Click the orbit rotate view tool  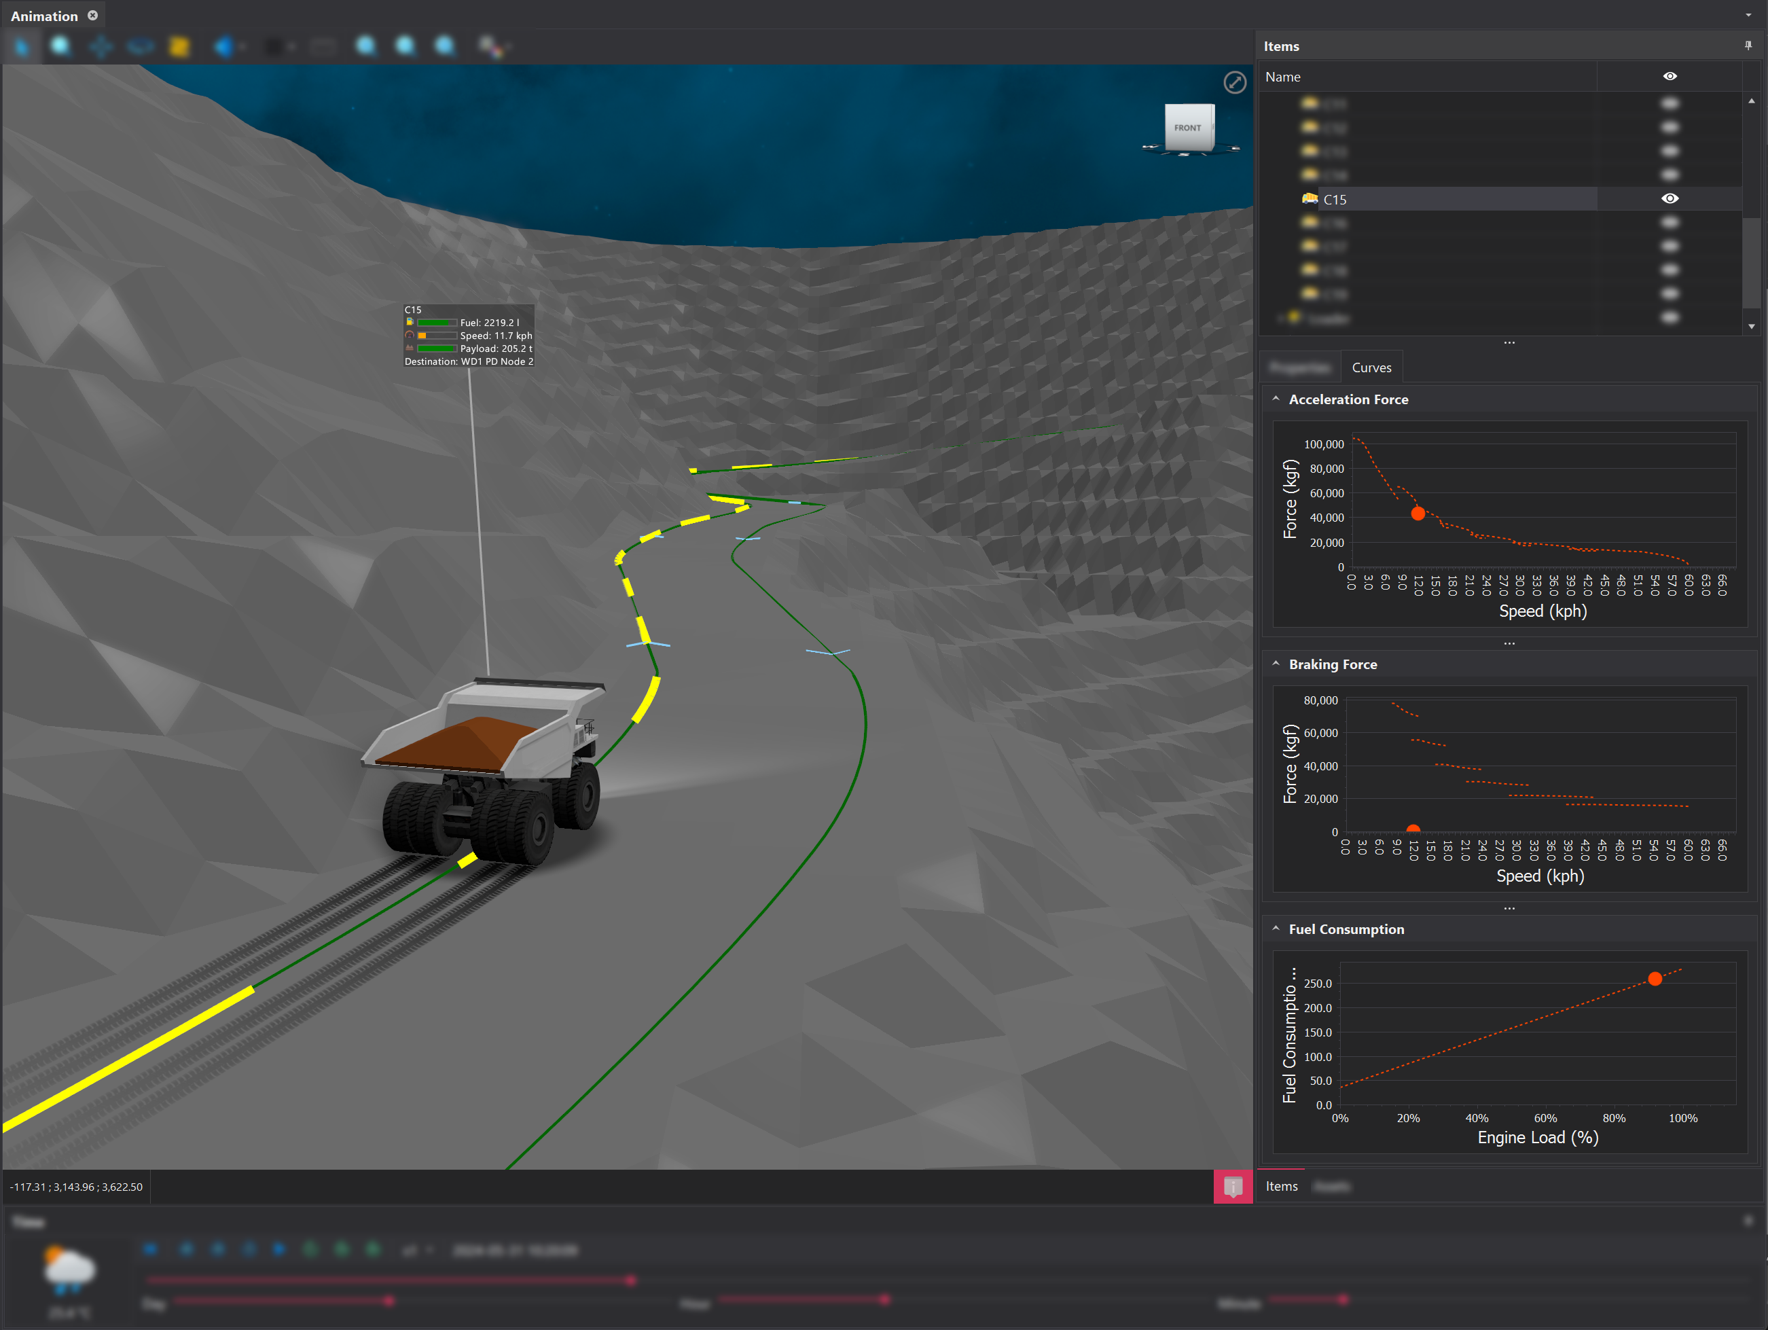click(141, 47)
